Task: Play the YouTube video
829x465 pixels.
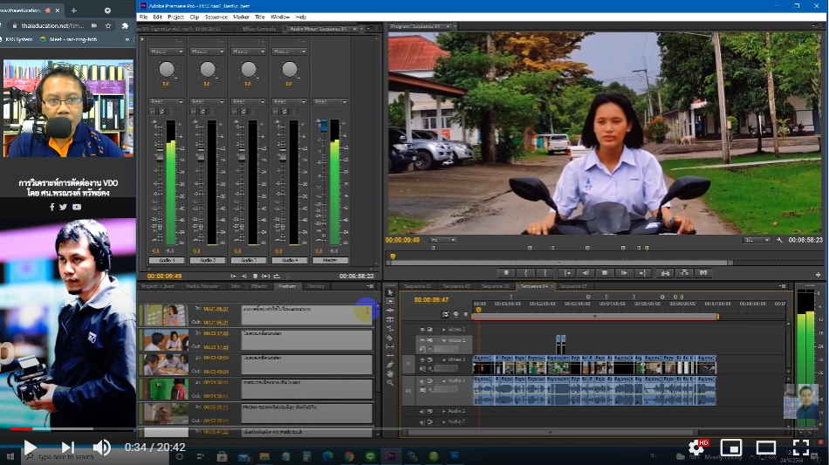Action: tap(31, 448)
